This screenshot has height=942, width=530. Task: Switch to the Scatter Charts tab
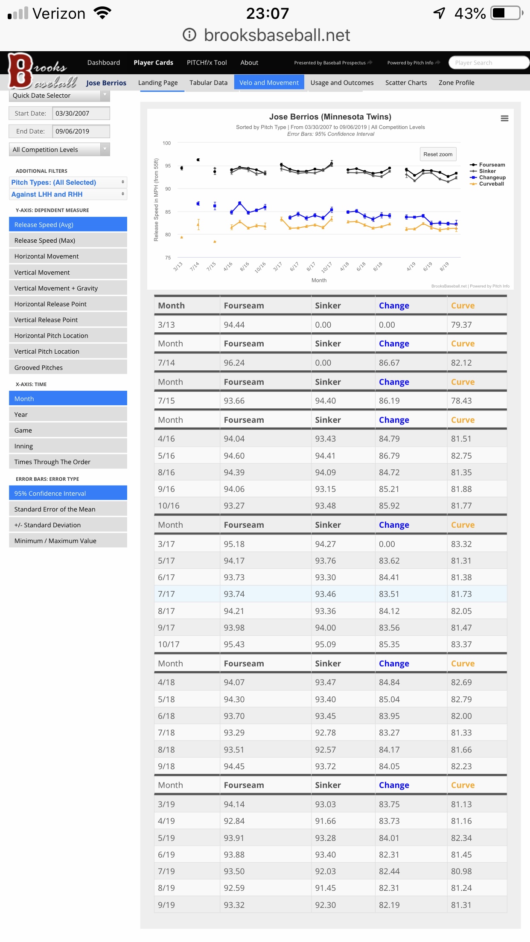click(406, 83)
